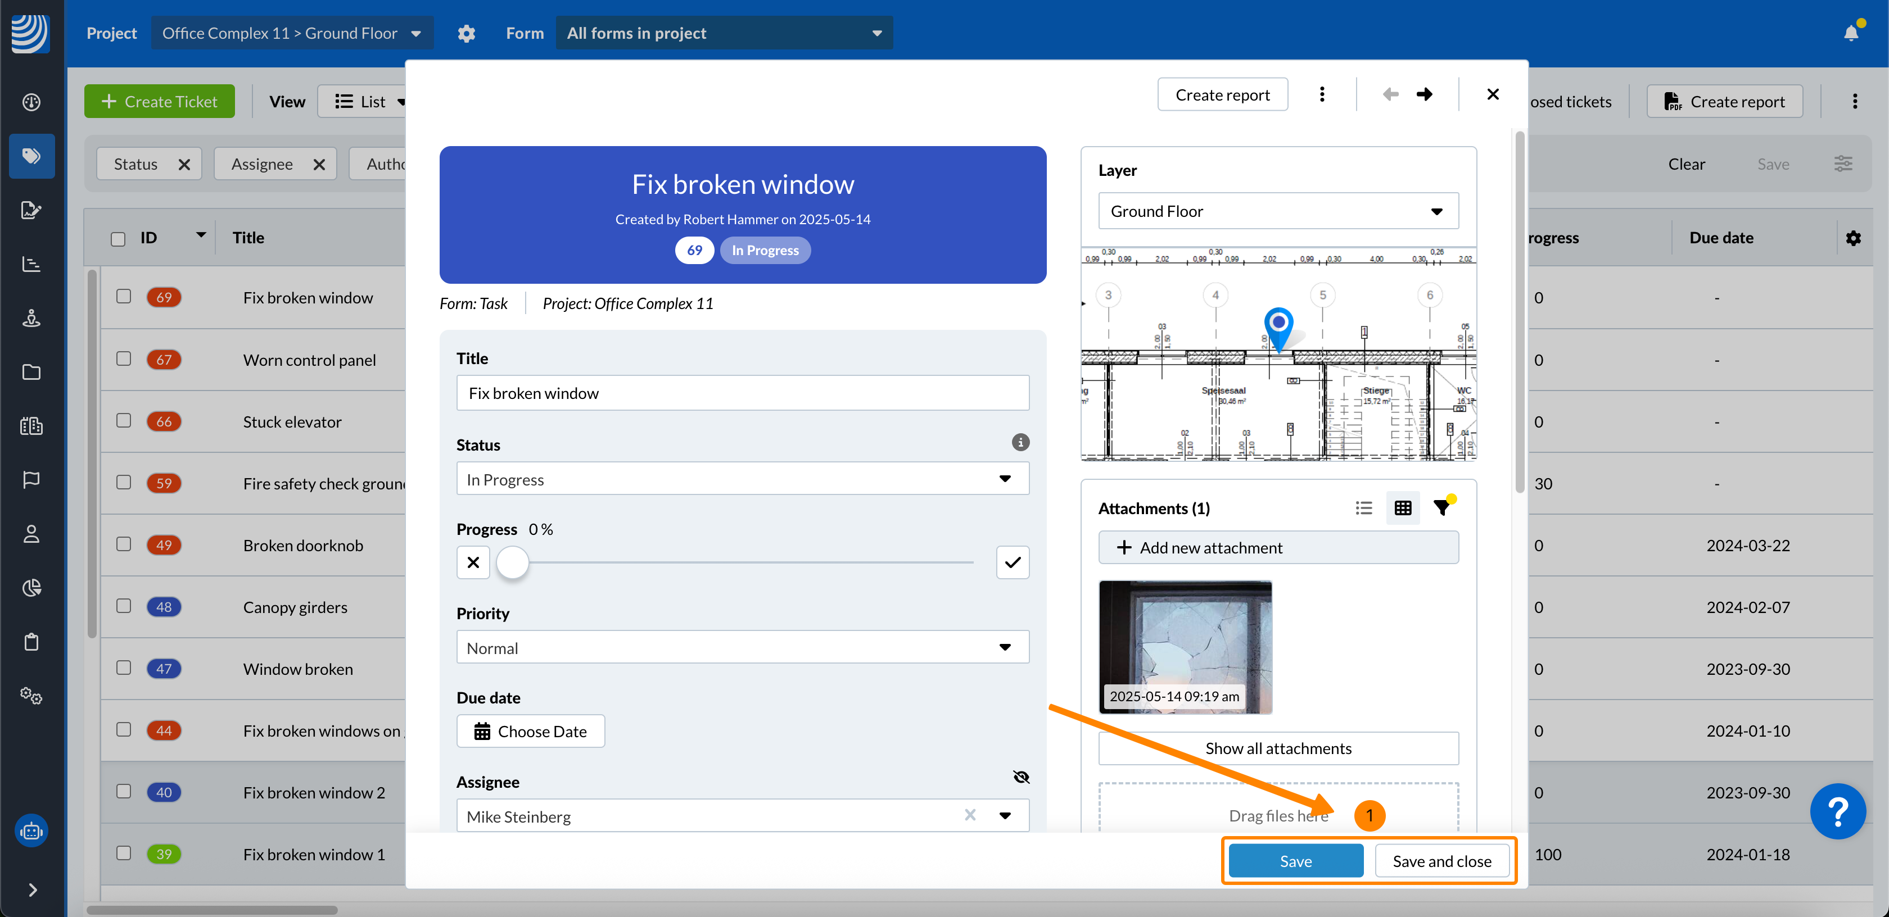Click Add new attachment button
Viewport: 1889px width, 917px height.
pyautogui.click(x=1277, y=548)
